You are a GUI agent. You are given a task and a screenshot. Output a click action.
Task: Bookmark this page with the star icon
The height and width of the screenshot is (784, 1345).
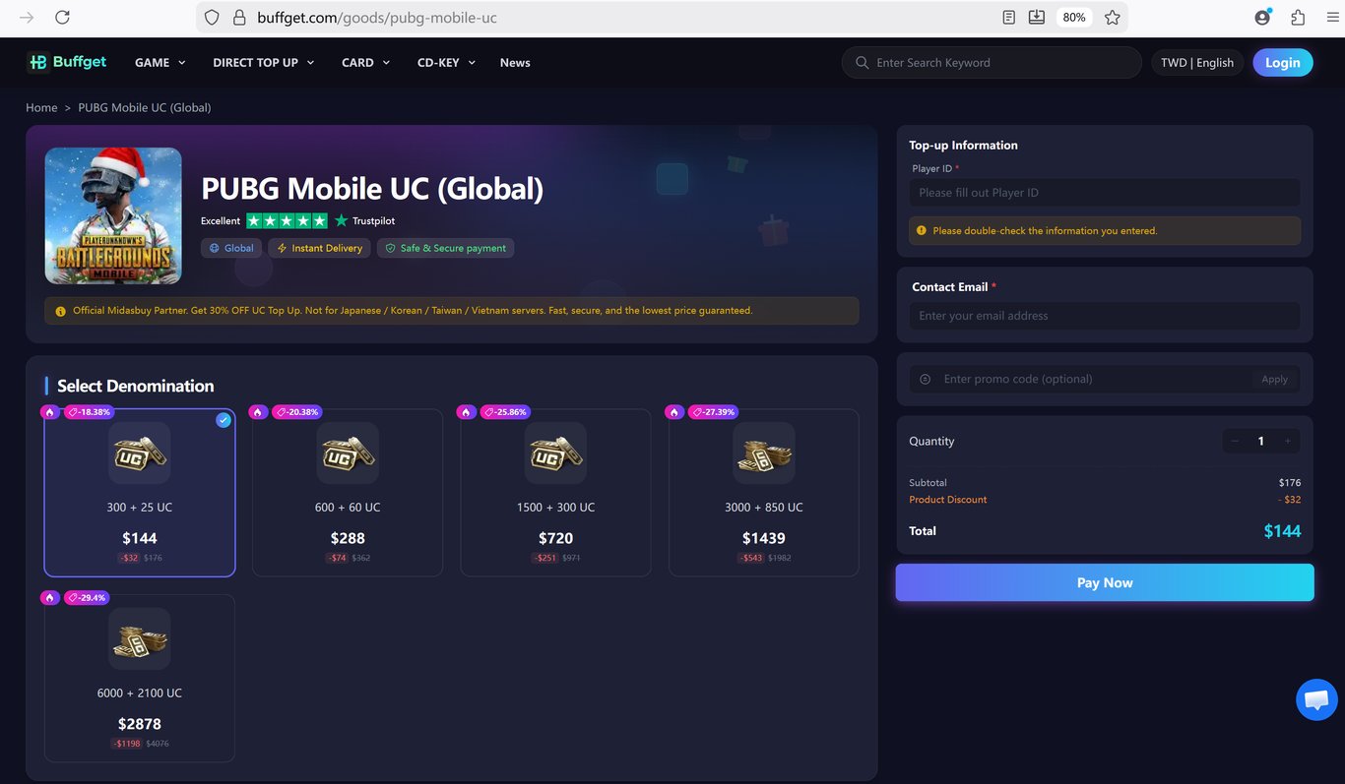[x=1113, y=18]
